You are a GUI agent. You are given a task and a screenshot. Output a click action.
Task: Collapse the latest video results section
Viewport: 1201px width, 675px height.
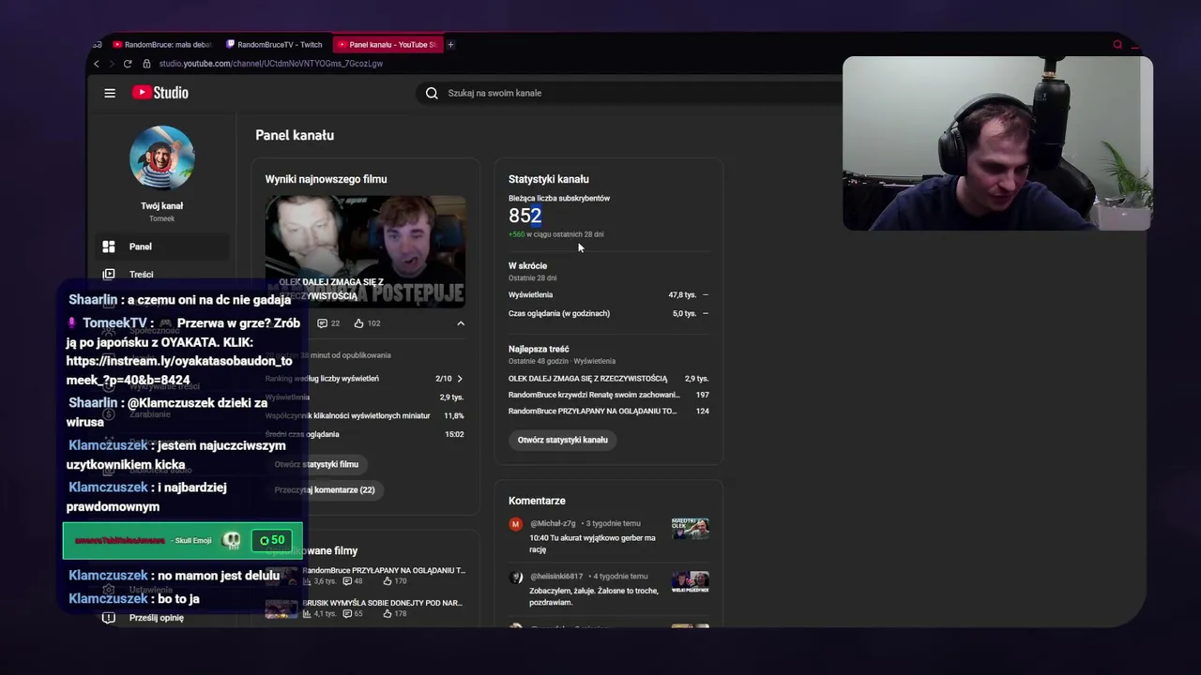pos(460,323)
